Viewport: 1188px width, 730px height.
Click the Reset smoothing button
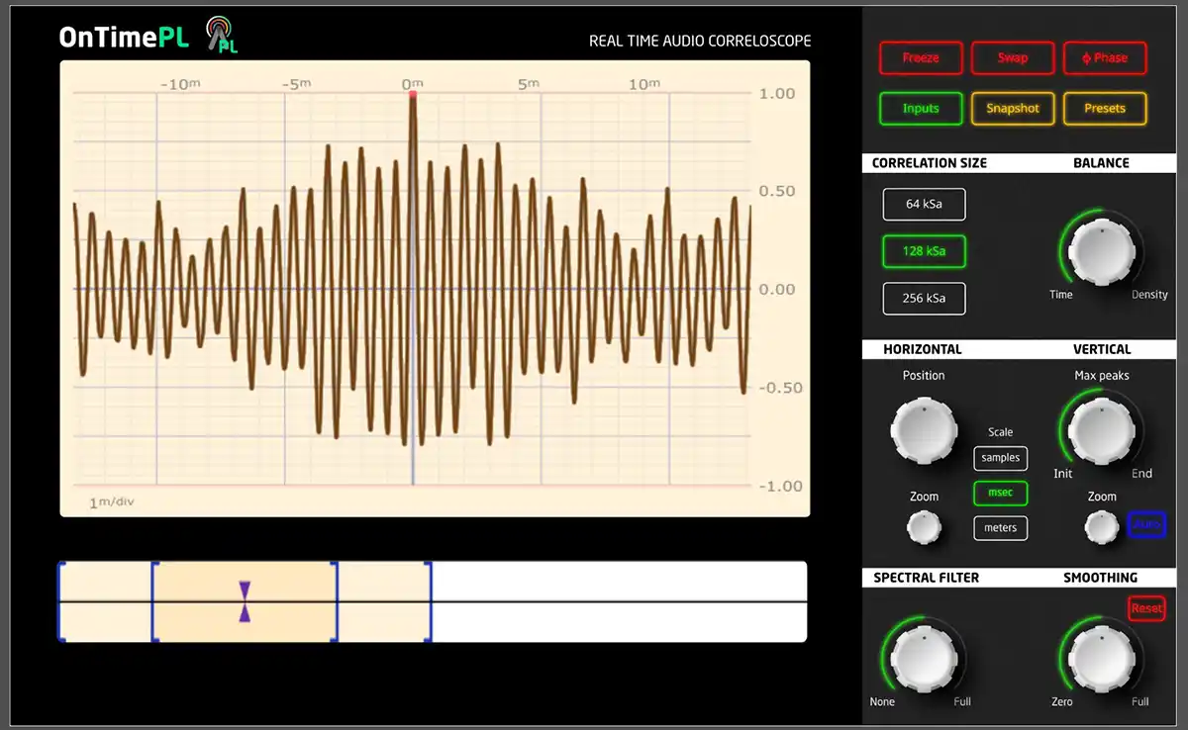pyautogui.click(x=1146, y=608)
